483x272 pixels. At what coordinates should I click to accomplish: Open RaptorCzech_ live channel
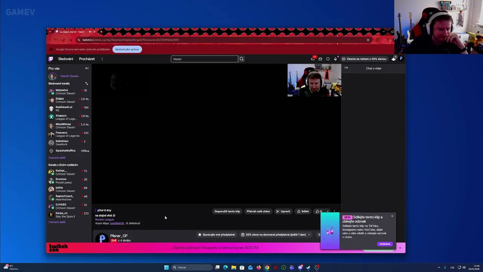tap(69, 198)
